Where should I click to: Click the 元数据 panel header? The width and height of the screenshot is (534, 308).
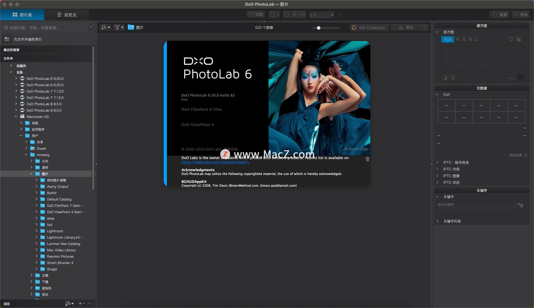pos(482,88)
